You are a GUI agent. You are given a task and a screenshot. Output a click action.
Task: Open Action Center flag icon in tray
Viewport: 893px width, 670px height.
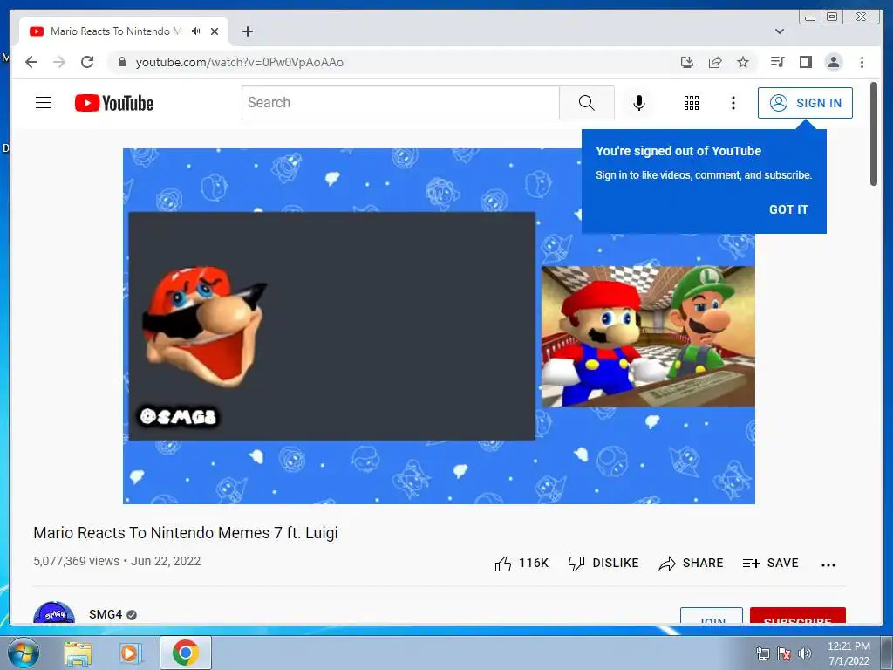coord(784,653)
